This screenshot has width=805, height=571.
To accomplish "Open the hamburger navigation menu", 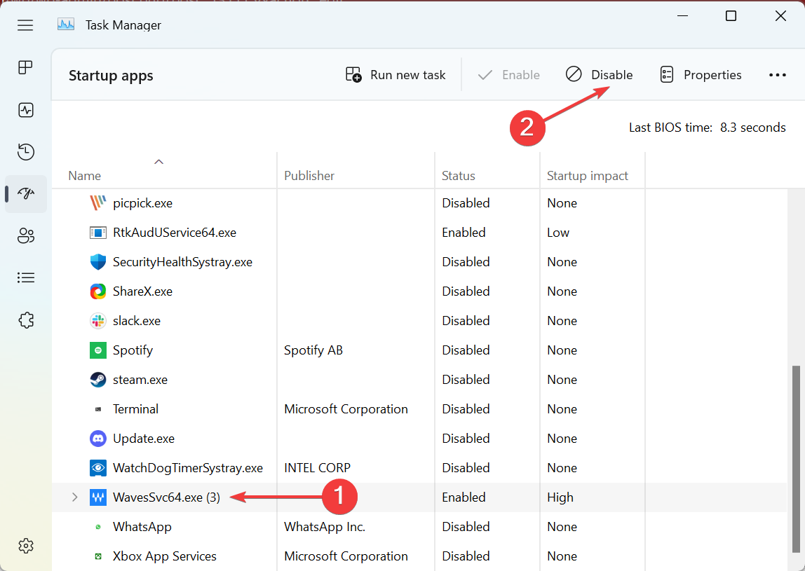I will [25, 25].
